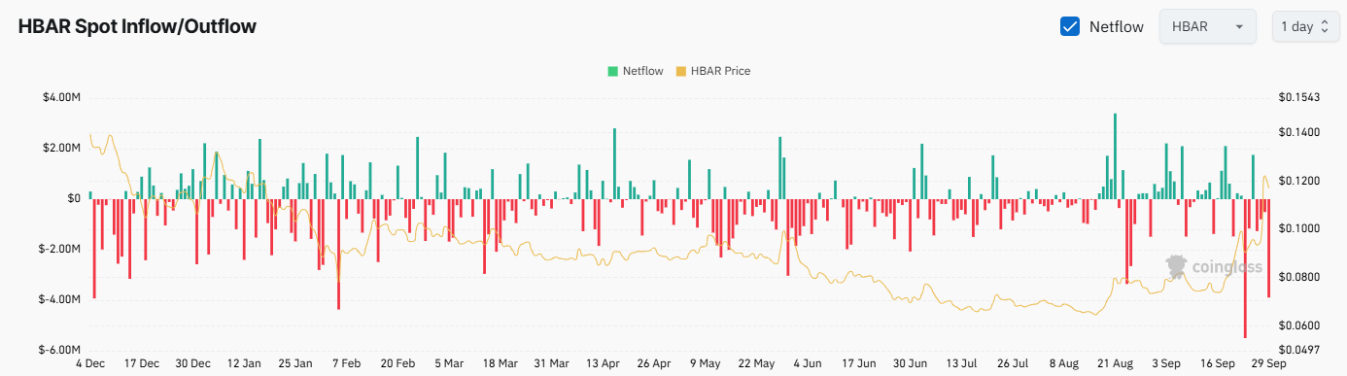
Task: Click the 17 Jun x-axis date label
Action: [858, 363]
